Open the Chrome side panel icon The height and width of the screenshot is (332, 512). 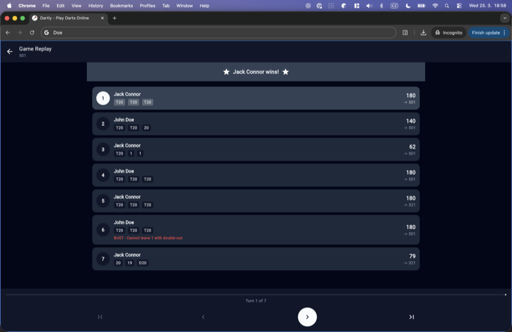tap(405, 33)
